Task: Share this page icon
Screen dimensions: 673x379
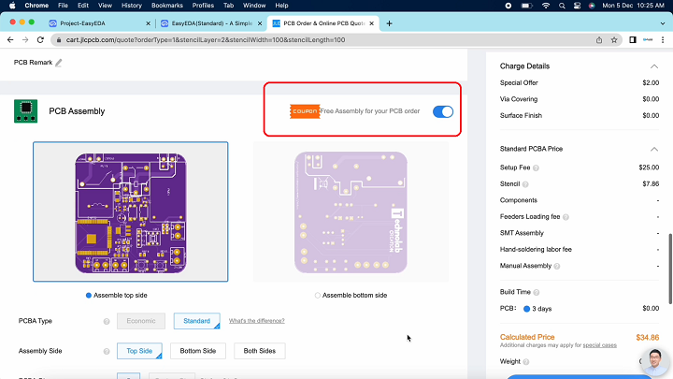Action: click(x=599, y=40)
